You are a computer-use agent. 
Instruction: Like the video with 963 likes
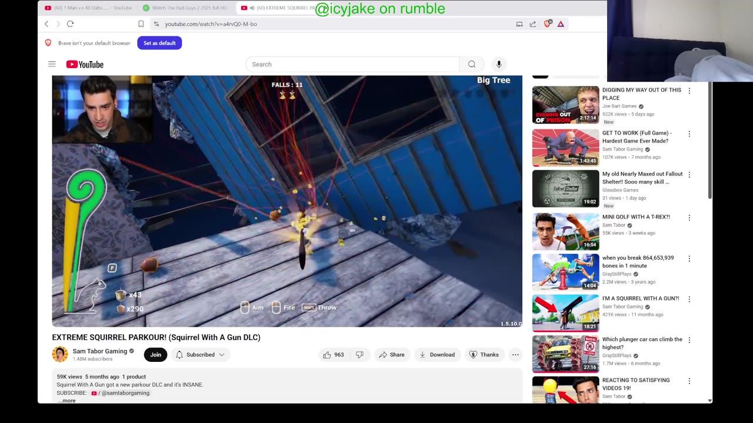tap(334, 354)
